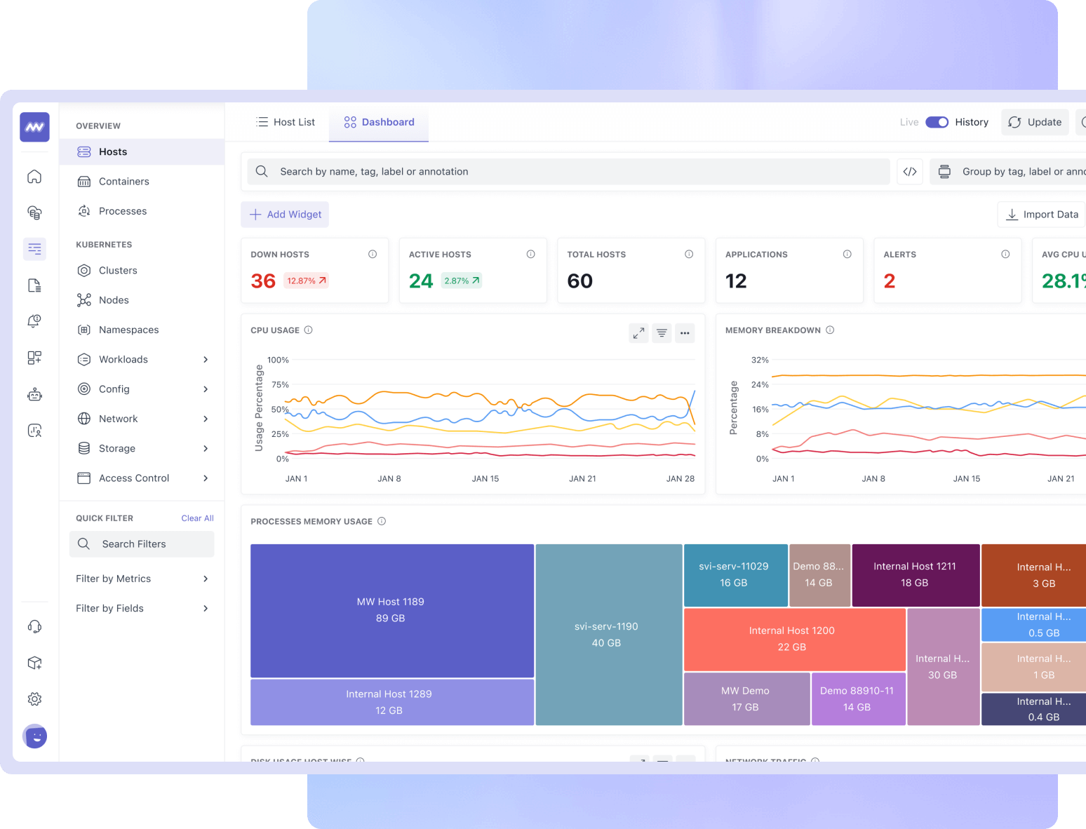The height and width of the screenshot is (829, 1086).
Task: Expand Filter by Fields
Action: tap(206, 608)
